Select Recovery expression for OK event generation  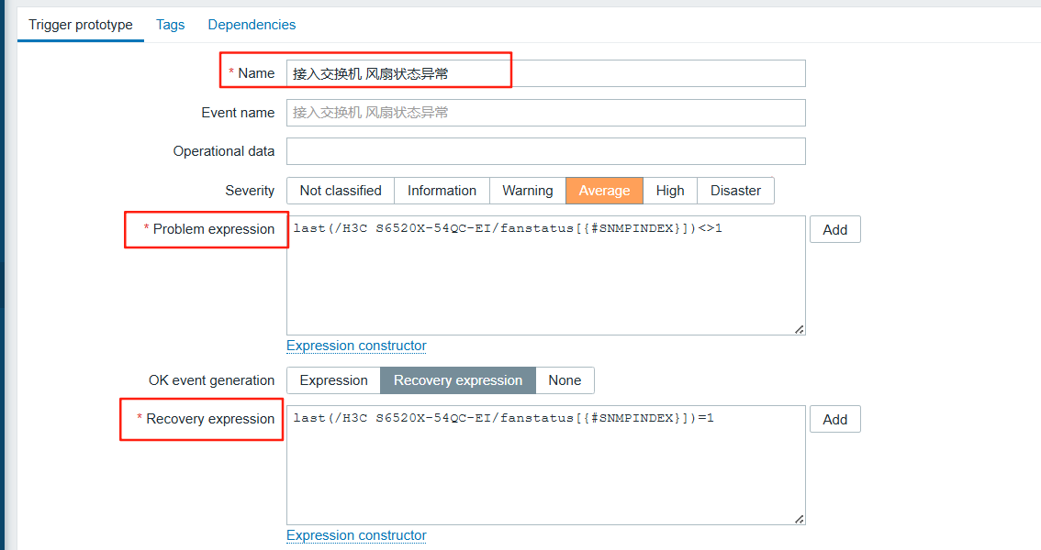pos(458,380)
